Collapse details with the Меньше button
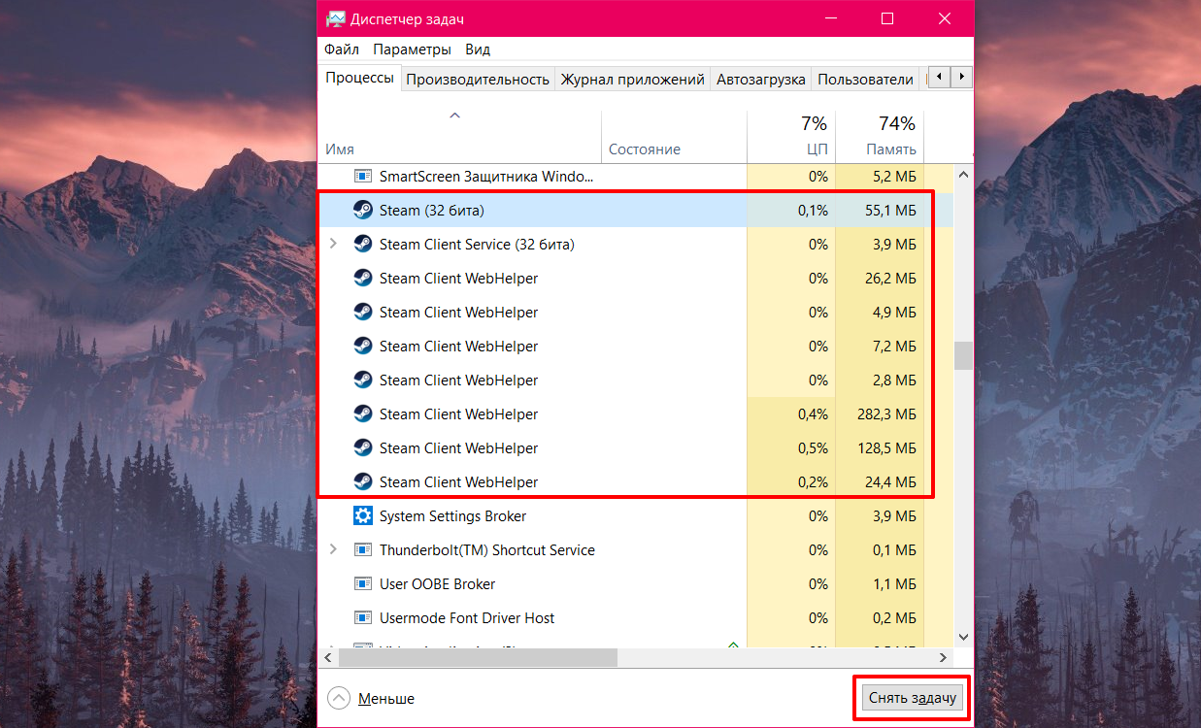 pos(372,698)
